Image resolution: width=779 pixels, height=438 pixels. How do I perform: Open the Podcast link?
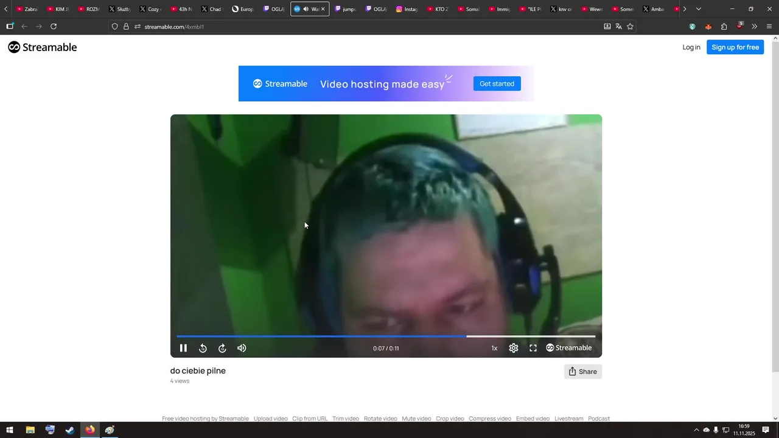(x=599, y=419)
